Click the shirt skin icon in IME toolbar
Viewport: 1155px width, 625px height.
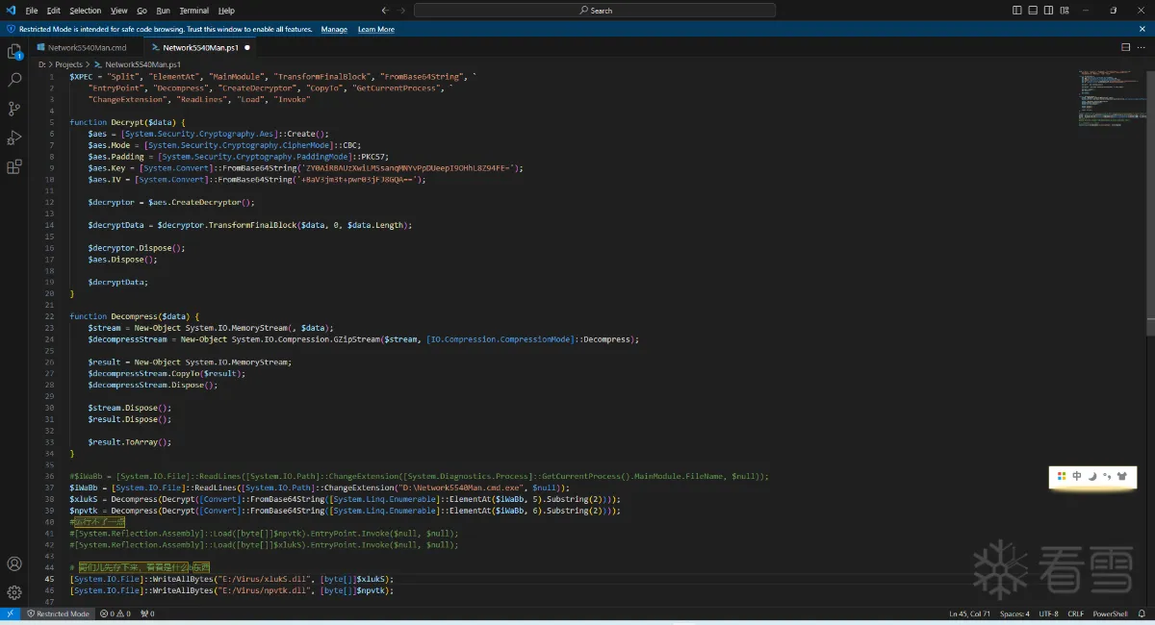[x=1122, y=476]
